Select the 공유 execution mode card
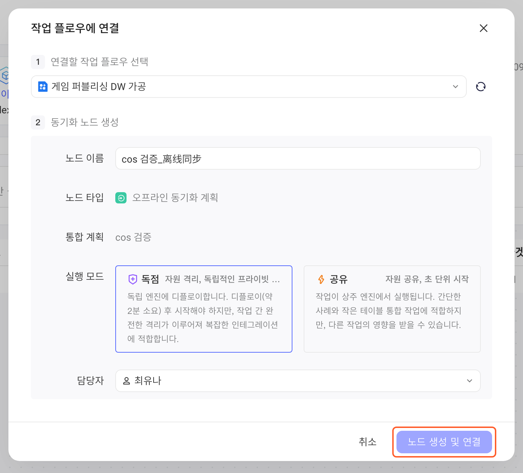 (x=392, y=309)
